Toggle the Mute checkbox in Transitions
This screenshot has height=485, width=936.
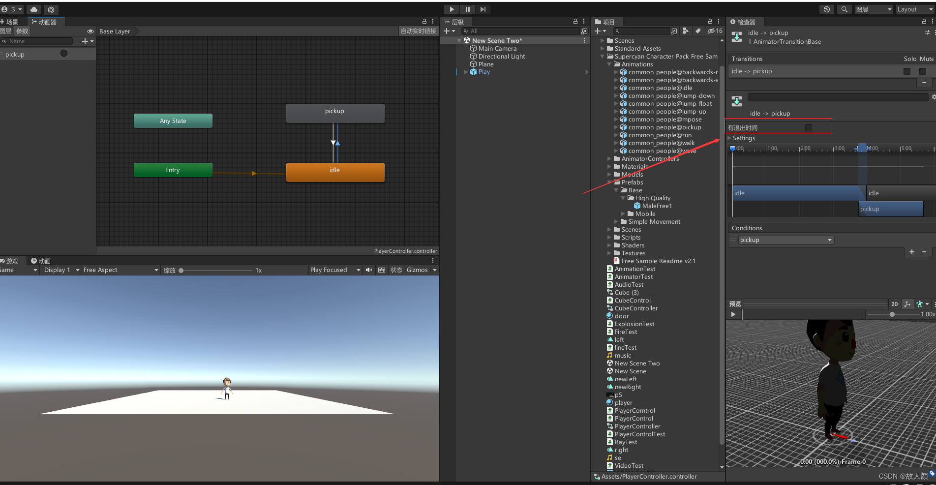click(923, 71)
